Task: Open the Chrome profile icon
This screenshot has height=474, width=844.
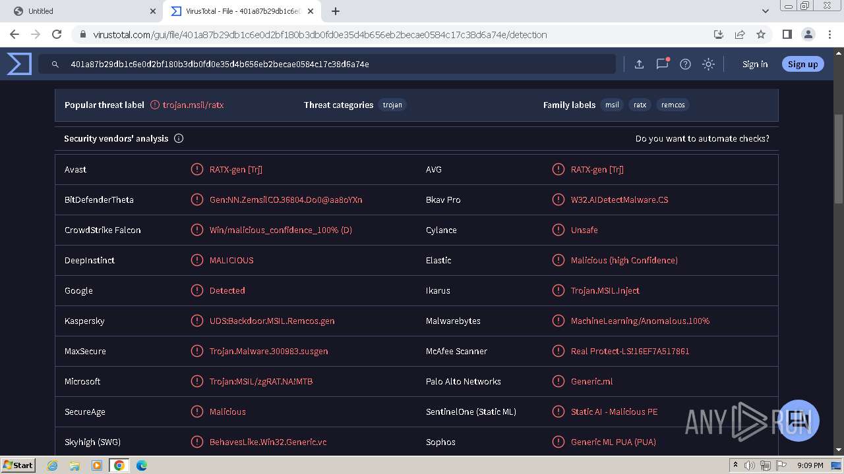Action: tap(808, 34)
